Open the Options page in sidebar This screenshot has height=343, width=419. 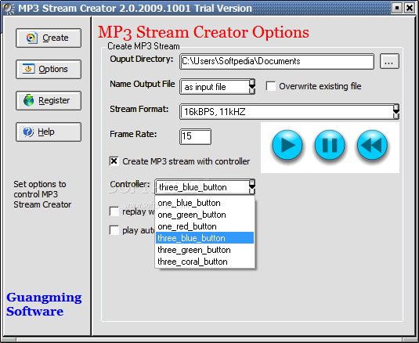[49, 69]
